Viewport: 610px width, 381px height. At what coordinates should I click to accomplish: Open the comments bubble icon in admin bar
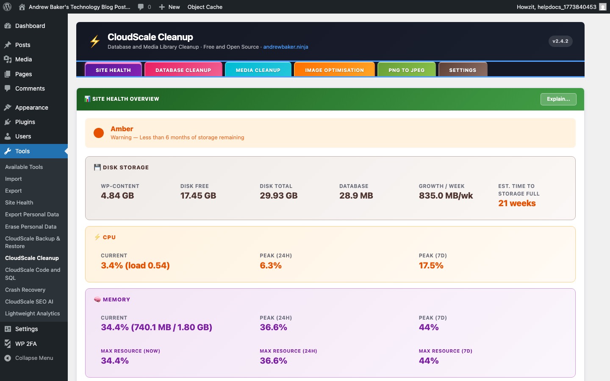pos(141,7)
